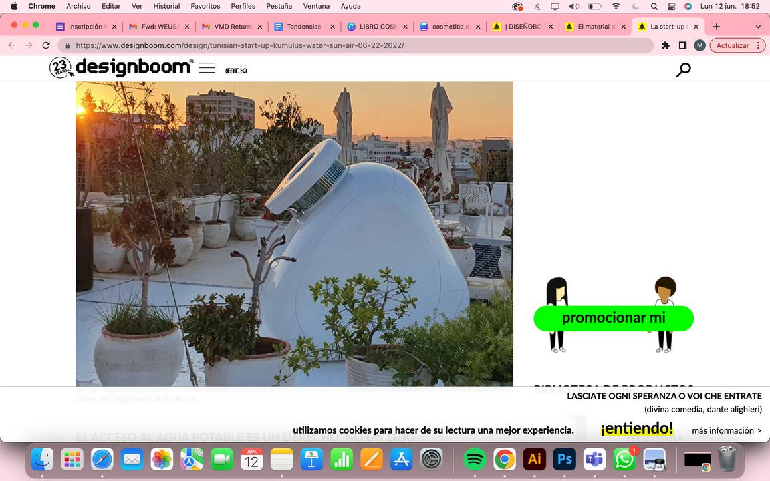Image resolution: width=770 pixels, height=481 pixels.
Task: Open the designboom hamburger menu
Action: pos(207,68)
